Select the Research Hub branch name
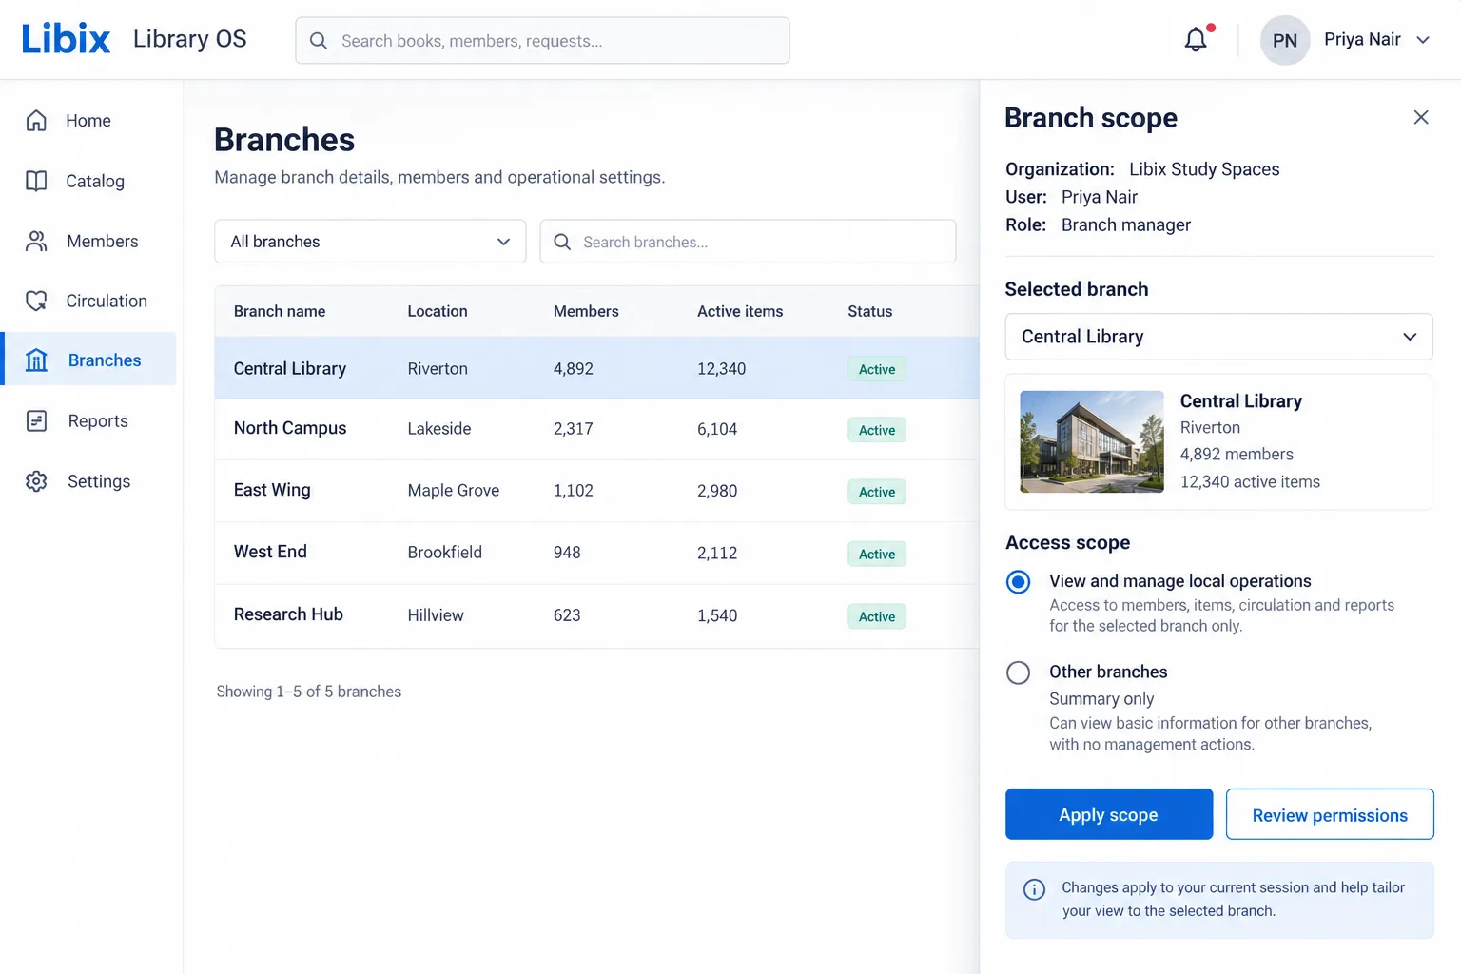Screen dimensions: 1461x974 pos(288,614)
